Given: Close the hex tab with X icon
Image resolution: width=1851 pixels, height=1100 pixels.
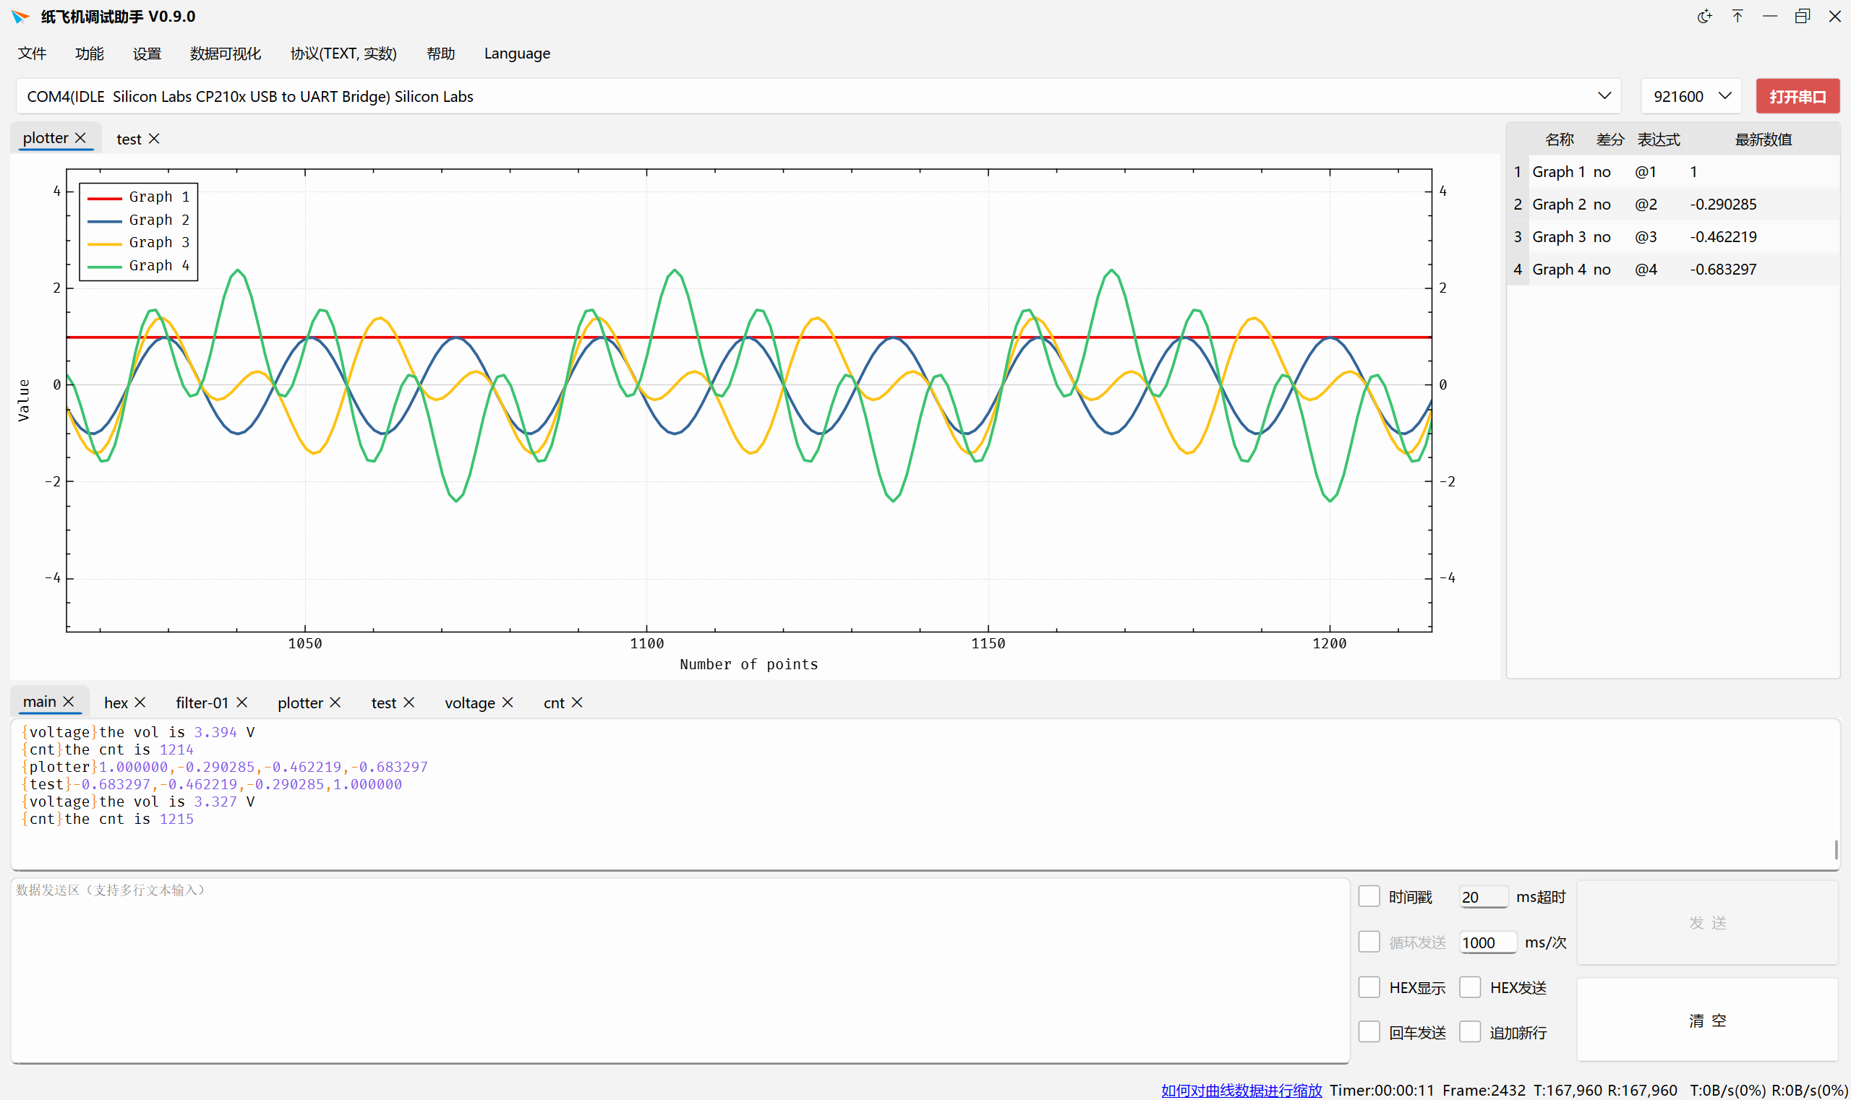Looking at the screenshot, I should 140,702.
